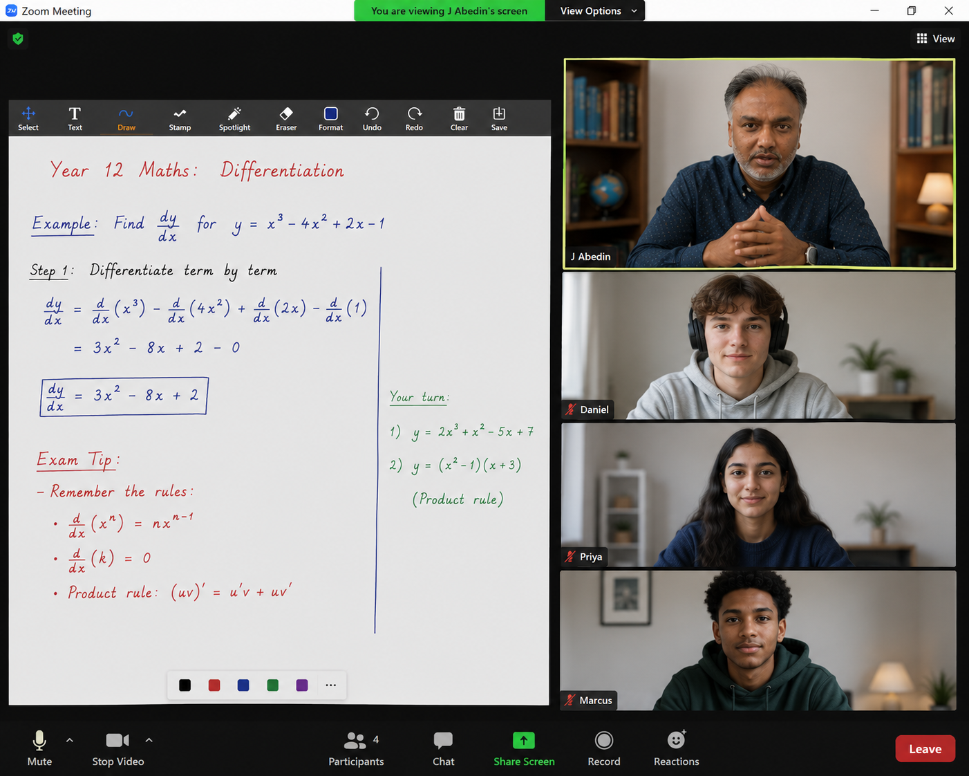Show more color options

331,685
